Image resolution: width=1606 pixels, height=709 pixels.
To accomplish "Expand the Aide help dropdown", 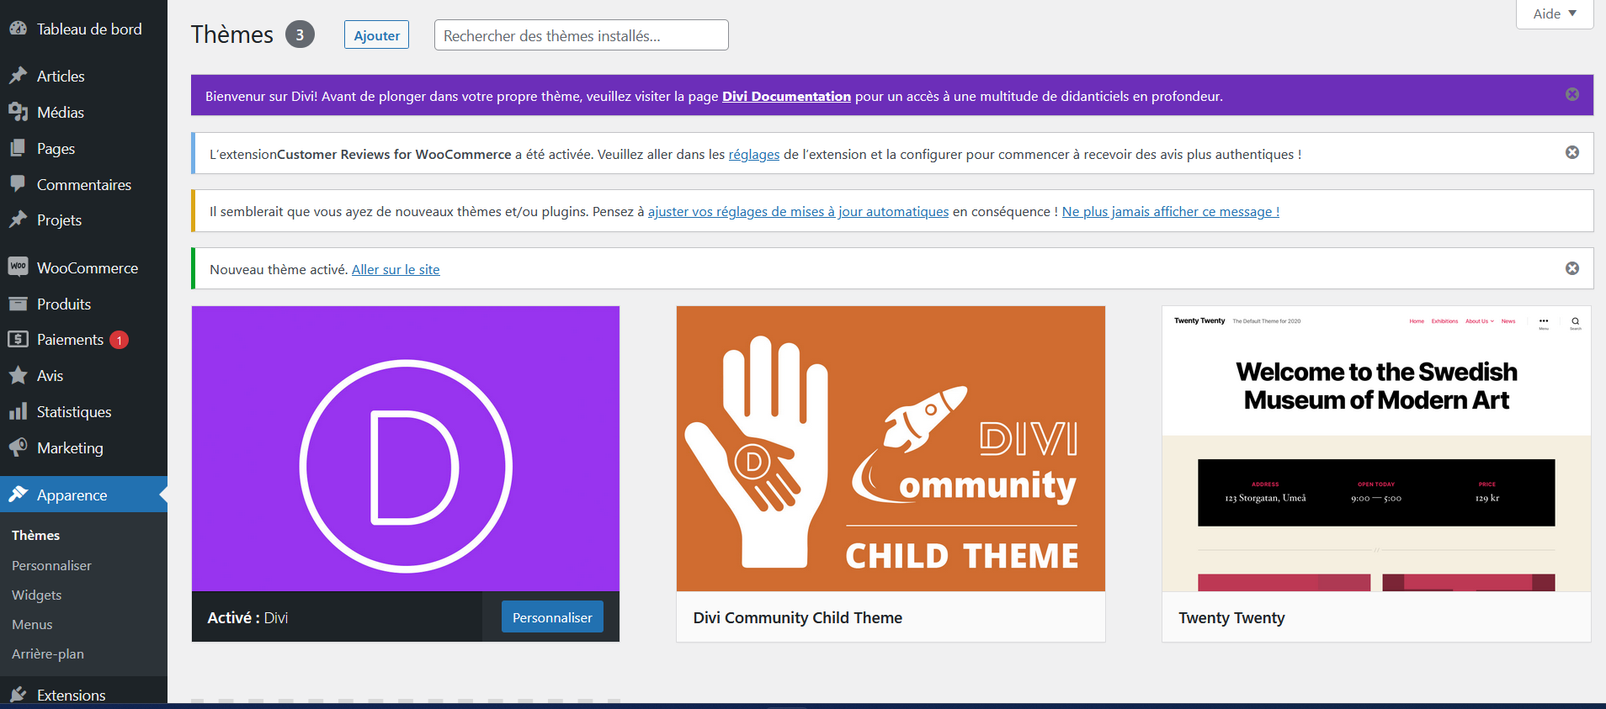I will coord(1555,13).
